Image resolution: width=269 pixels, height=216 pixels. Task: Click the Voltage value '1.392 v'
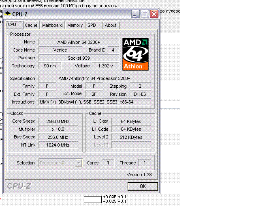pos(105,66)
